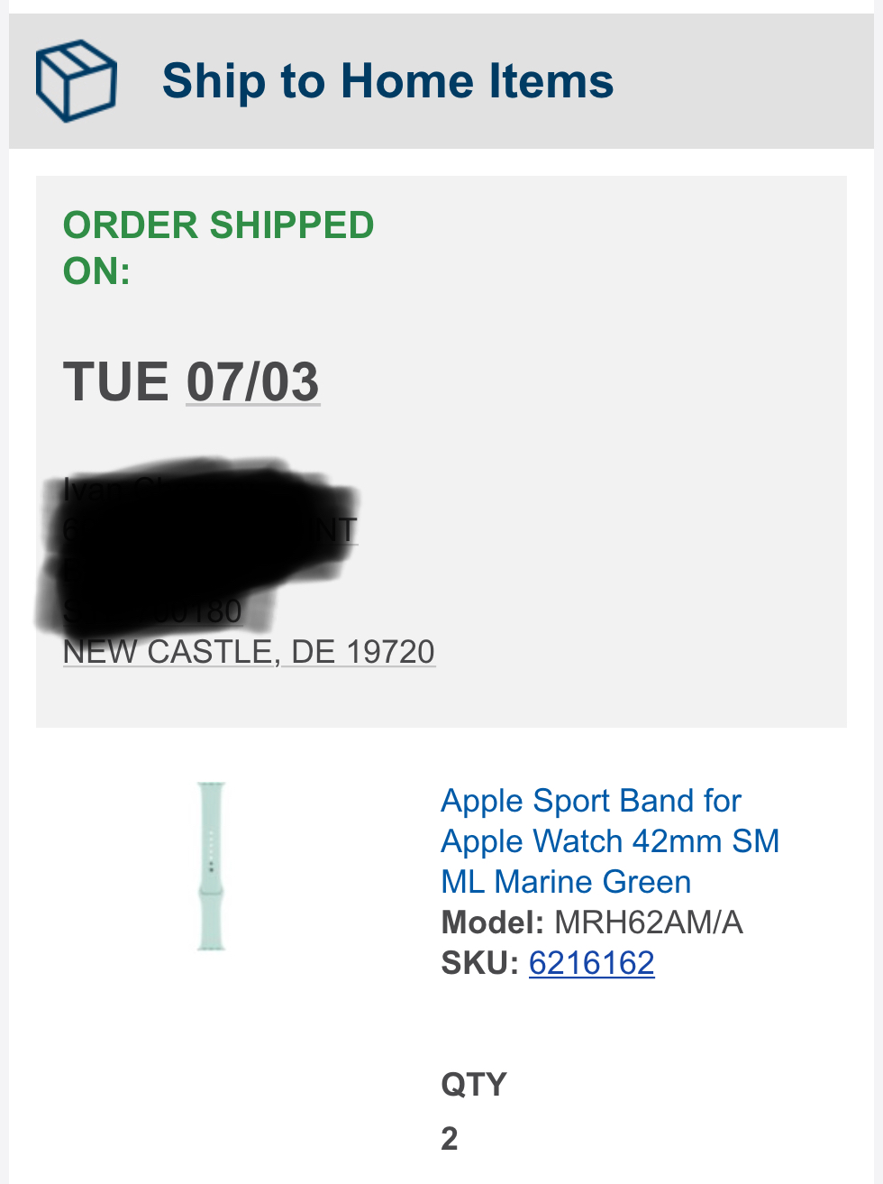Image resolution: width=883 pixels, height=1184 pixels.
Task: Click the quantity value 2
Action: [450, 1139]
